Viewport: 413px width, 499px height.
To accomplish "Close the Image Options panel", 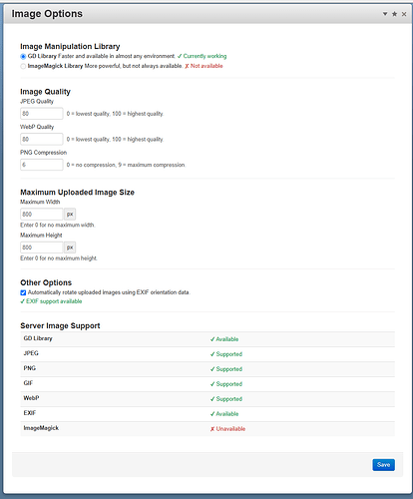I will click(404, 14).
